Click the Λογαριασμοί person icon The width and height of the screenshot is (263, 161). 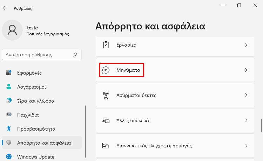click(9, 86)
